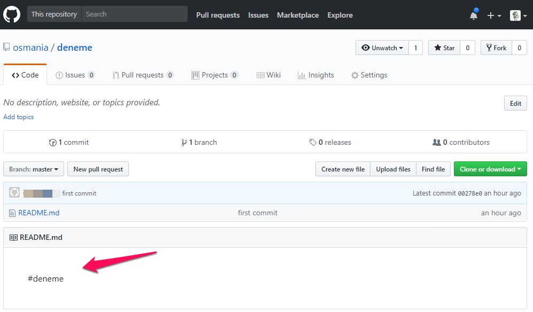Open the 1 branch link
The width and height of the screenshot is (533, 312).
point(199,143)
